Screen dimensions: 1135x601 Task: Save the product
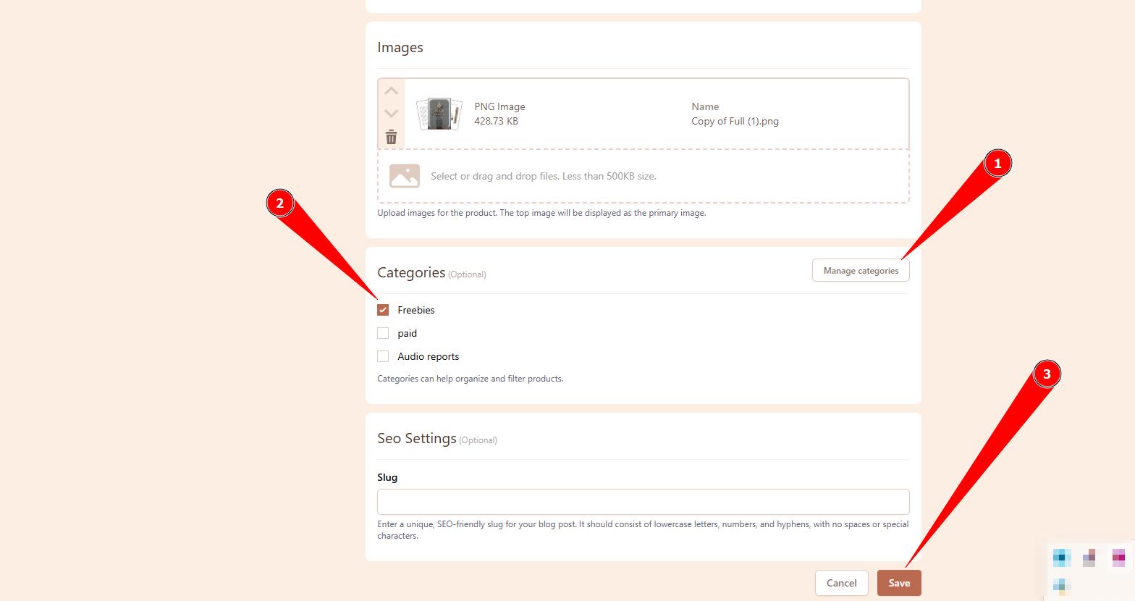[x=898, y=583]
